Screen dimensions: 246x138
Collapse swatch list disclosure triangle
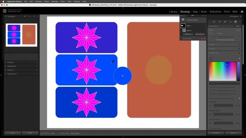click(239, 59)
